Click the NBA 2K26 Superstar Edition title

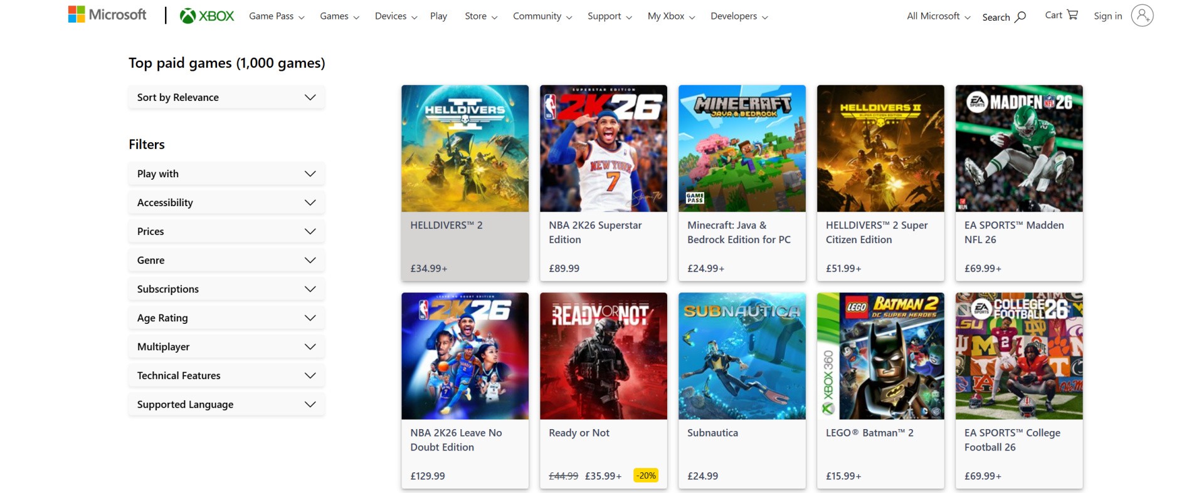(x=595, y=232)
